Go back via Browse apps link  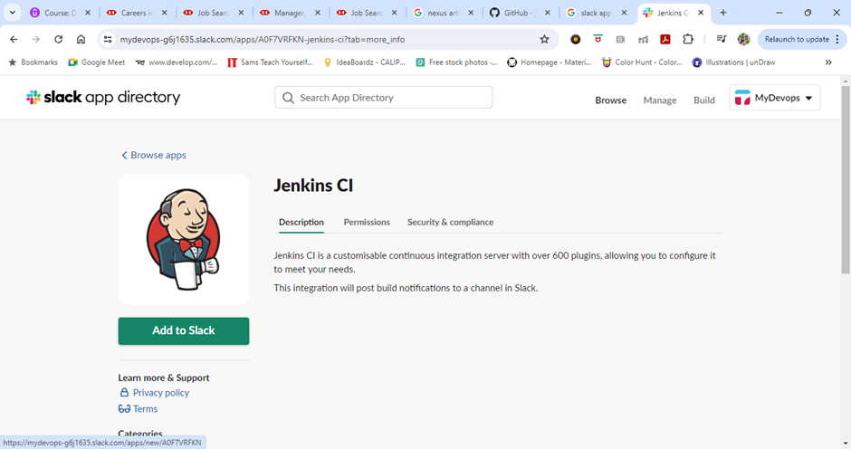154,156
